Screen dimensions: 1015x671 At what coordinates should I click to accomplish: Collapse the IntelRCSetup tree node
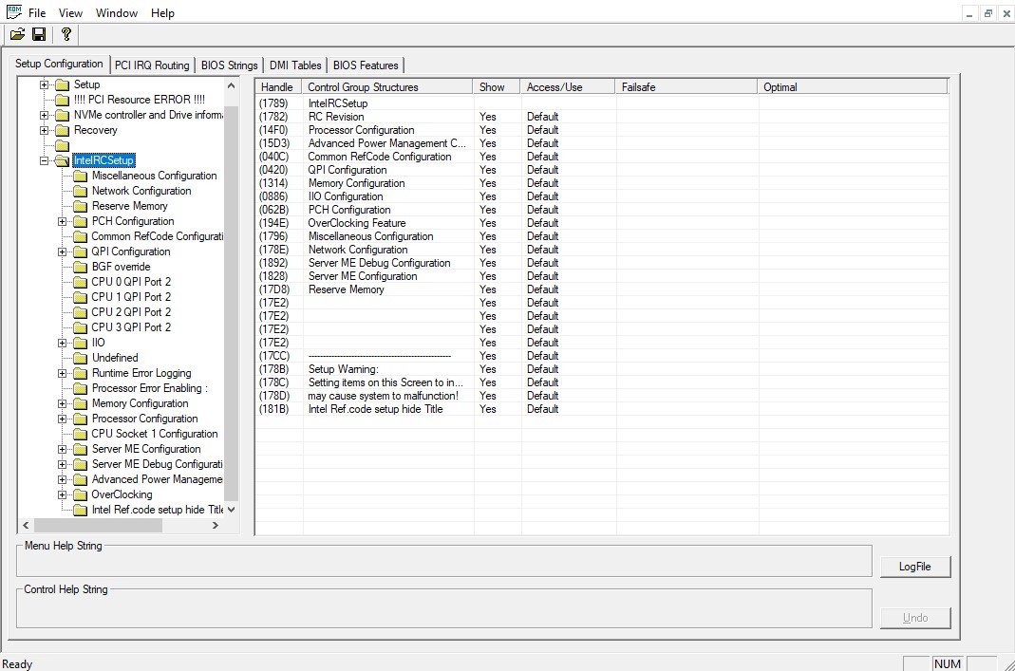pyautogui.click(x=45, y=160)
